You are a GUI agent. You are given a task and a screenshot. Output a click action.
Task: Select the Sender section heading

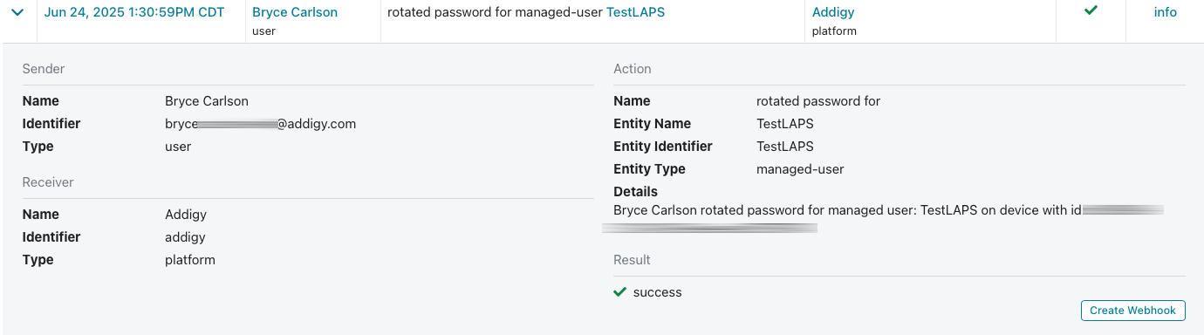click(44, 69)
